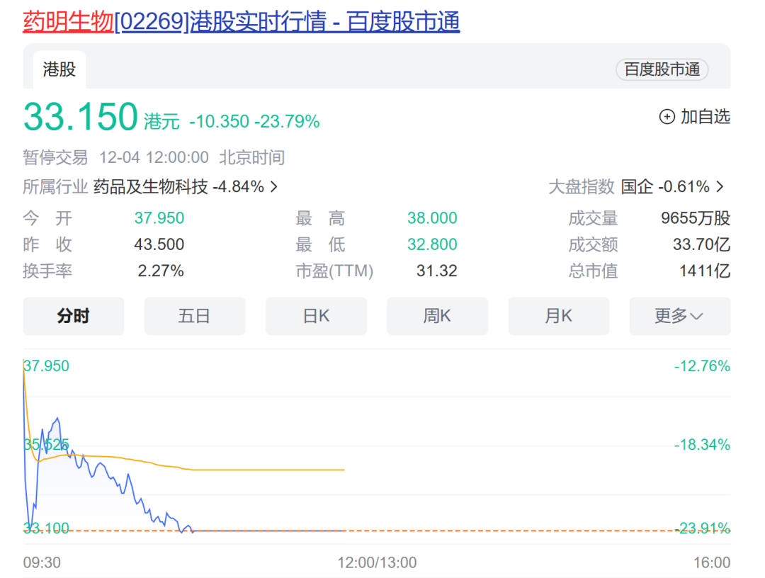Switch to the 日K chart tab
765x578 pixels.
click(316, 316)
